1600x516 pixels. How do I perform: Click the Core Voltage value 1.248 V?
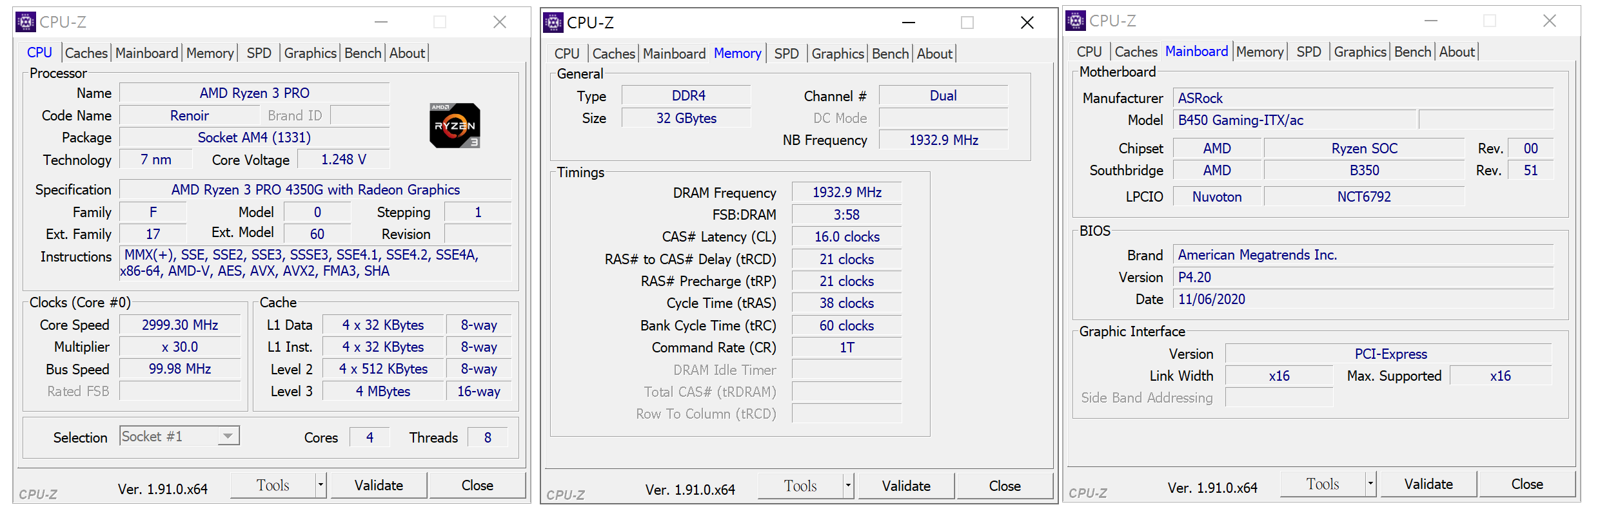(x=344, y=159)
